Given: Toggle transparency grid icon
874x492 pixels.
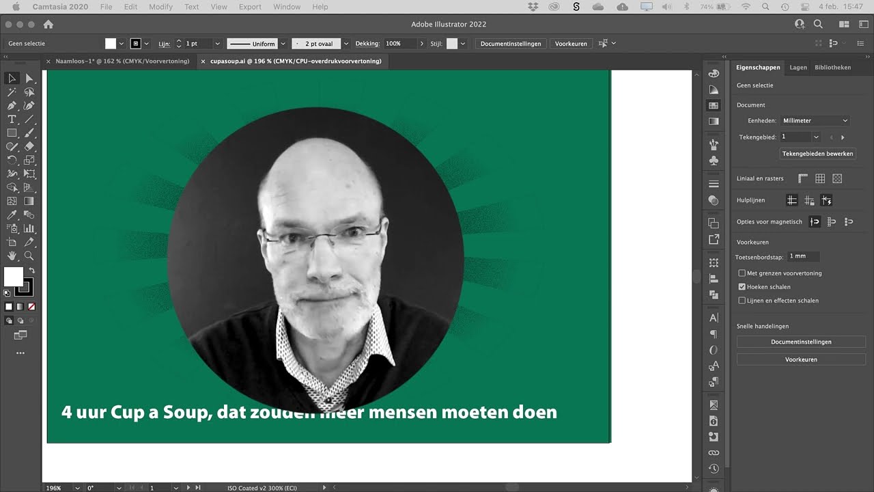Looking at the screenshot, I should 837,178.
